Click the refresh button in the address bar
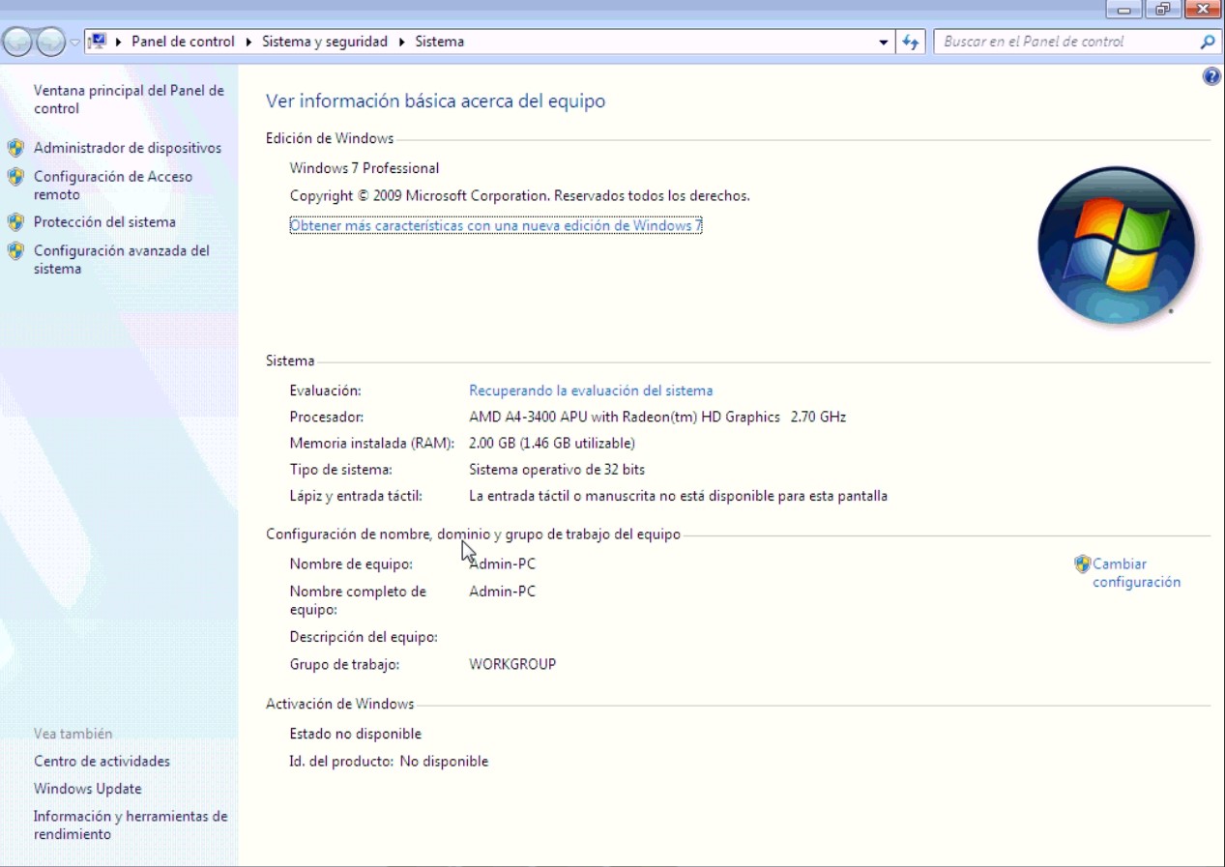1225x867 pixels. 910,43
